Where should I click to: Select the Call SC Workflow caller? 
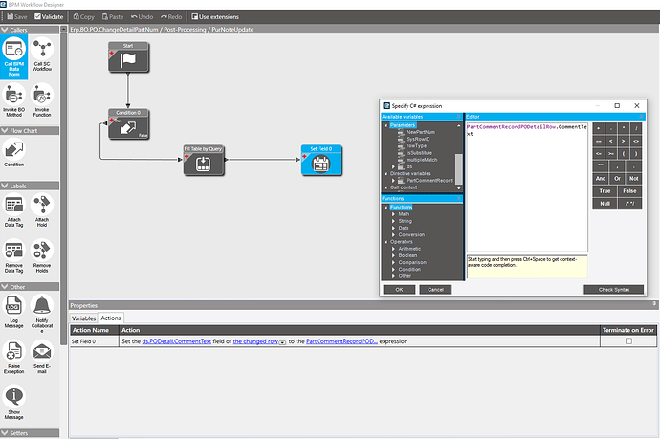(42, 55)
